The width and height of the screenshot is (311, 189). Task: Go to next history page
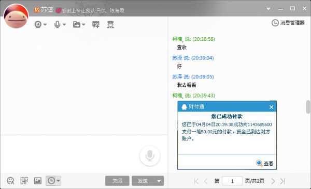click(x=273, y=181)
